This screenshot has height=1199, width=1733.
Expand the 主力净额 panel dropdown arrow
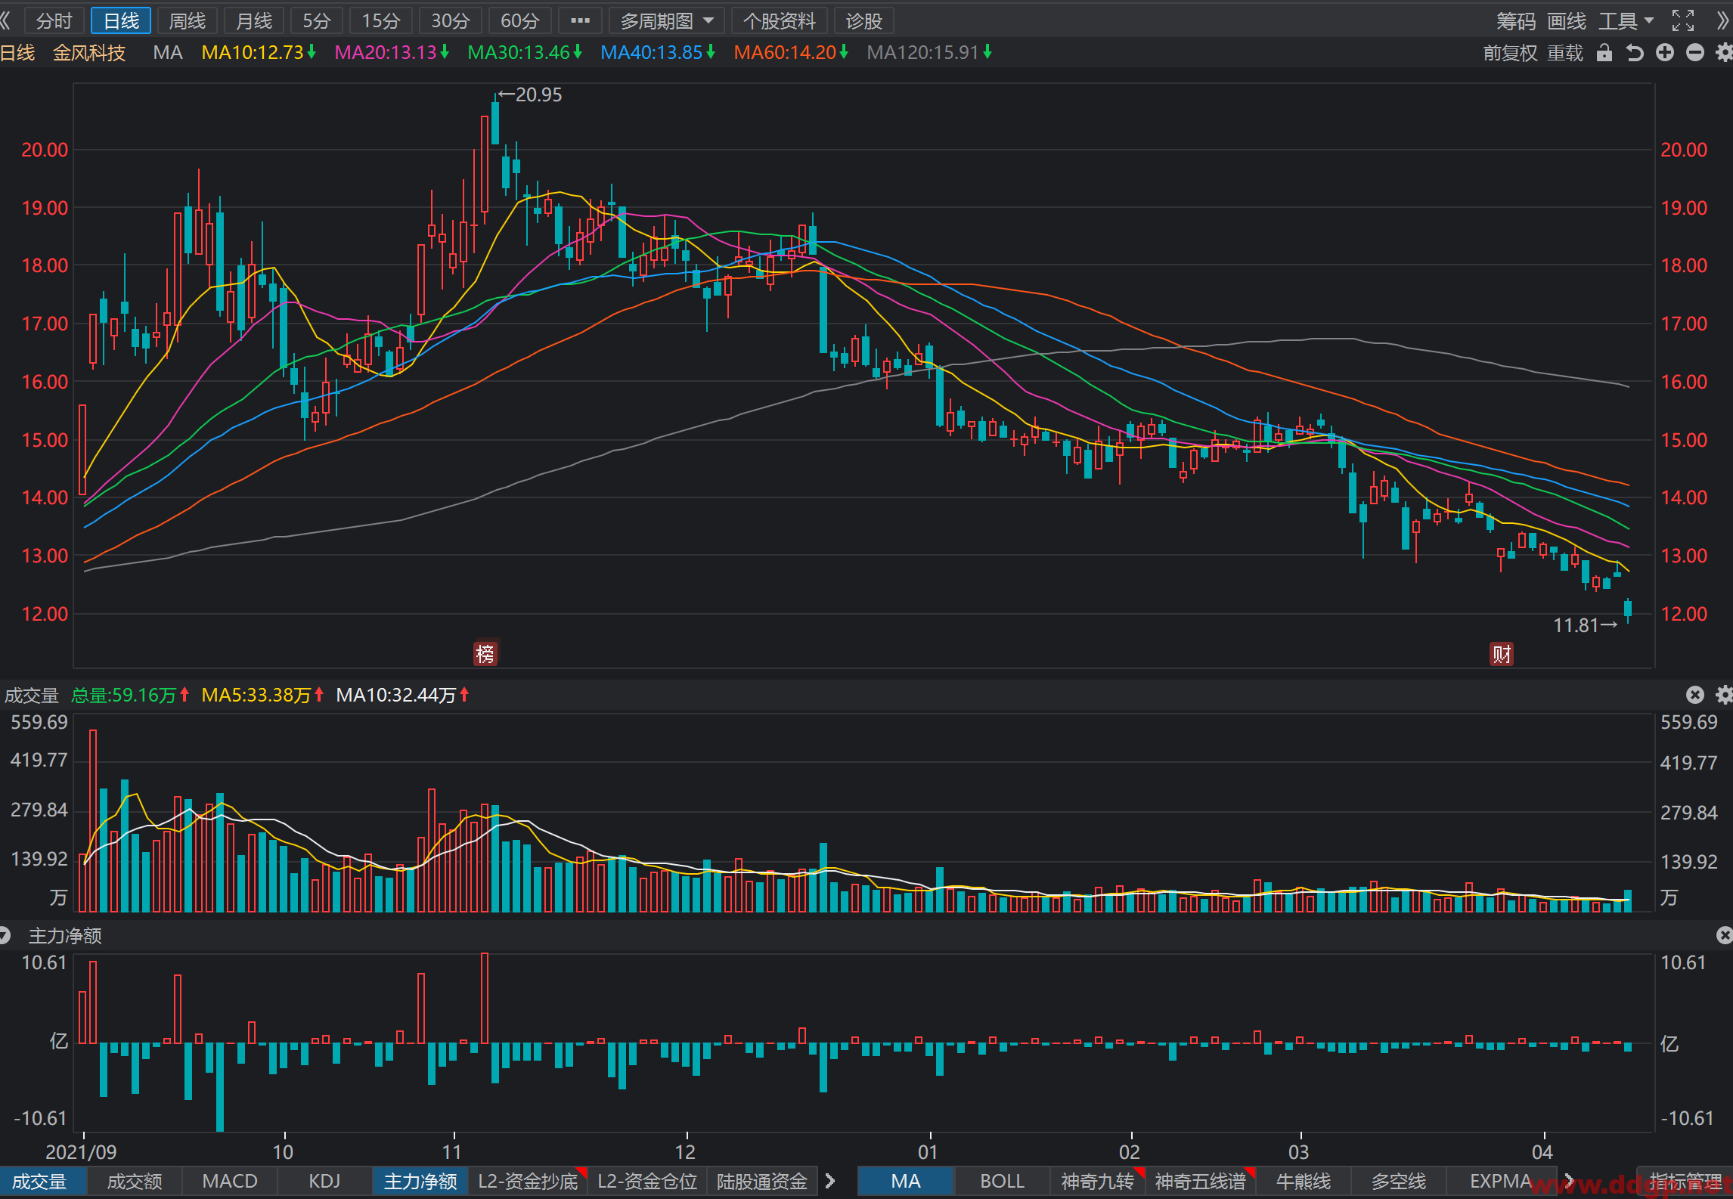(5, 936)
